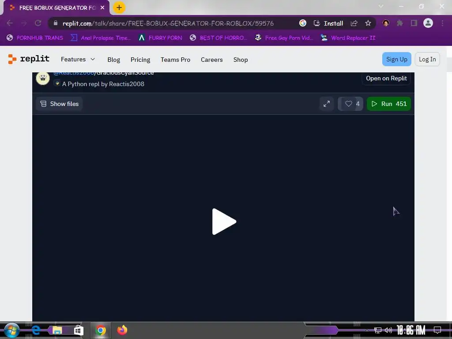Open volume control in tray

388,330
